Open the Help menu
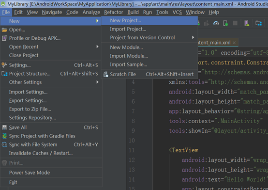268x190 pixels. pos(214,12)
